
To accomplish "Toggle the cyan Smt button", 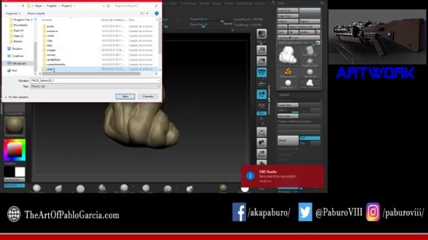I will coord(310,138).
